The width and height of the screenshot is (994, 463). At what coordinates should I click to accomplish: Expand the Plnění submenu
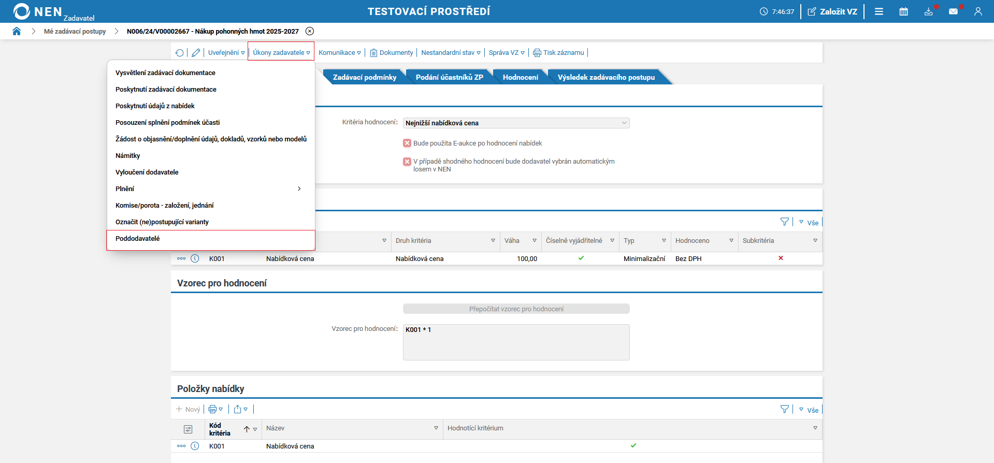pyautogui.click(x=211, y=189)
